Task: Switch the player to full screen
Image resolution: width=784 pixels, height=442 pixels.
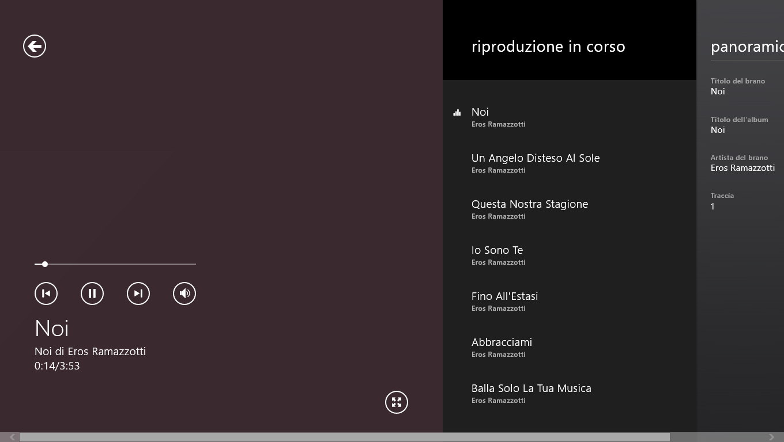Action: [x=397, y=402]
